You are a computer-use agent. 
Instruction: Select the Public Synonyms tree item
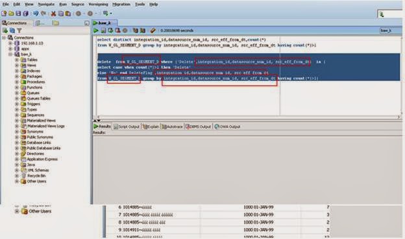click(x=40, y=137)
